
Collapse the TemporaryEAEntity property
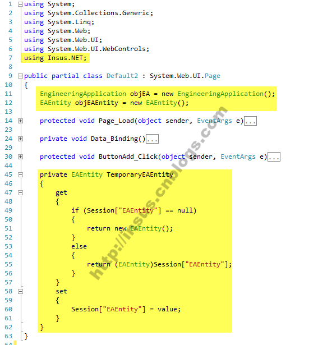[20, 174]
